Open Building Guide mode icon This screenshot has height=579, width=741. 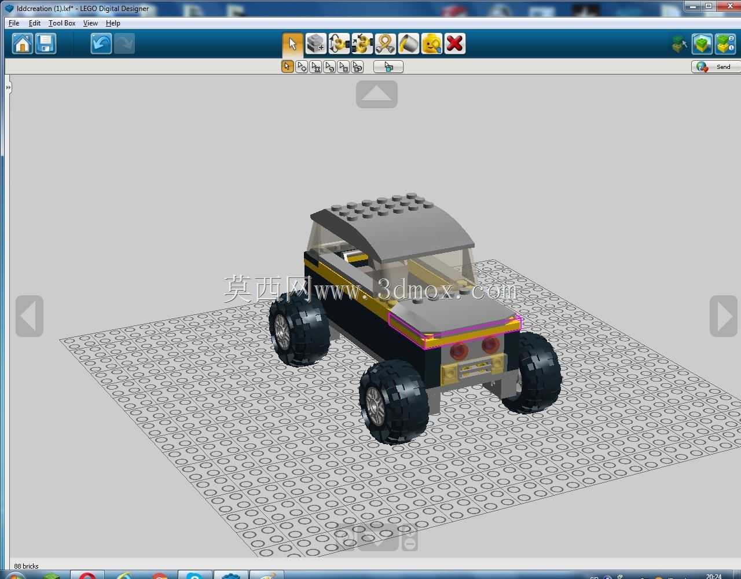click(725, 44)
